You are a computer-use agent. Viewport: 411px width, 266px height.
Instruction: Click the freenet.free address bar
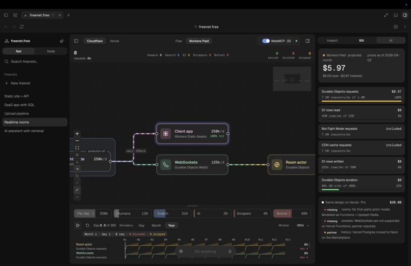207,26
